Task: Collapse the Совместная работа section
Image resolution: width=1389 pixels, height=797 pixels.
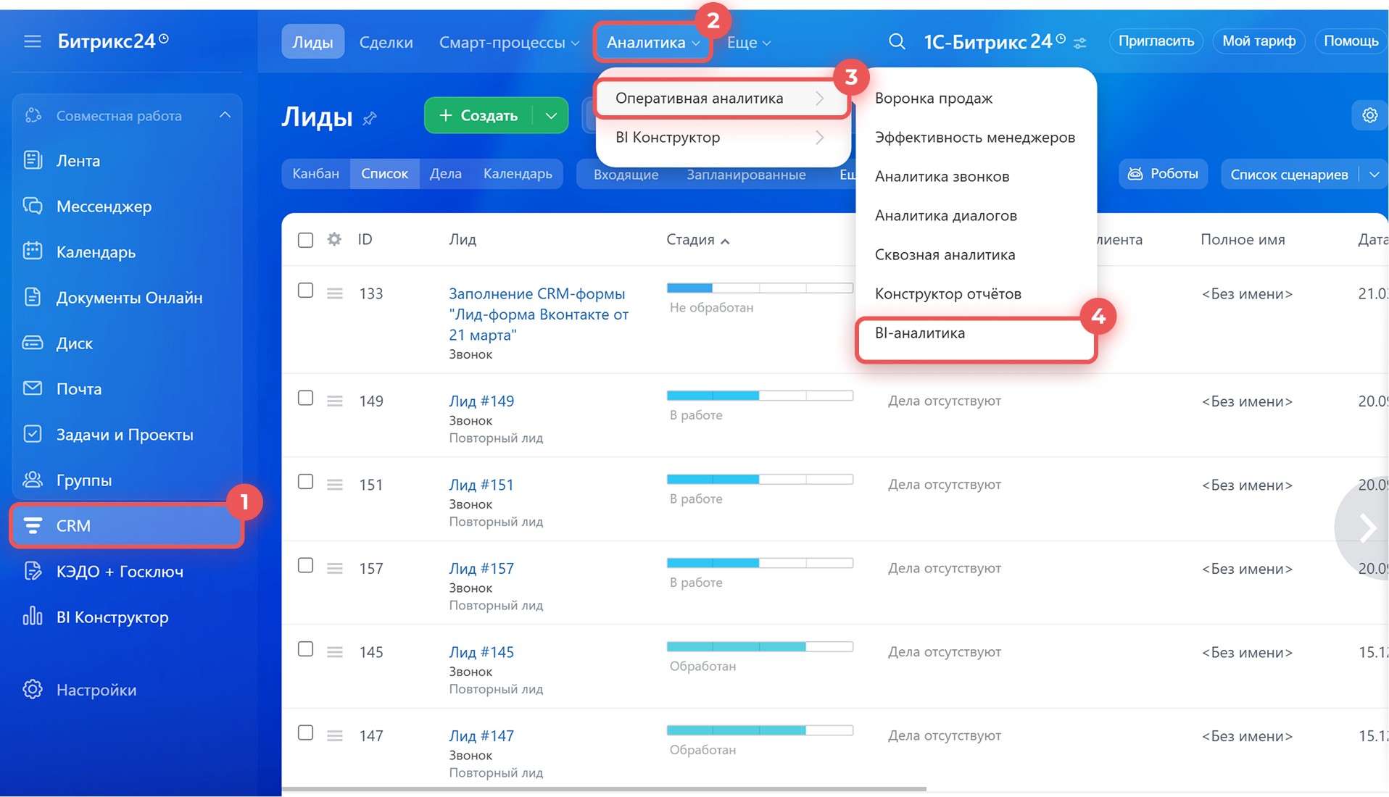Action: coord(225,115)
